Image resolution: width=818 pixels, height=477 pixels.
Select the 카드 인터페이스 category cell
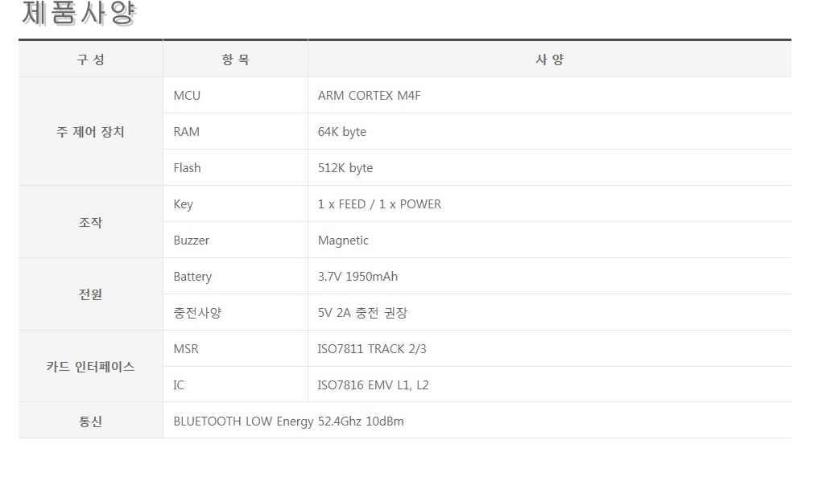click(90, 367)
